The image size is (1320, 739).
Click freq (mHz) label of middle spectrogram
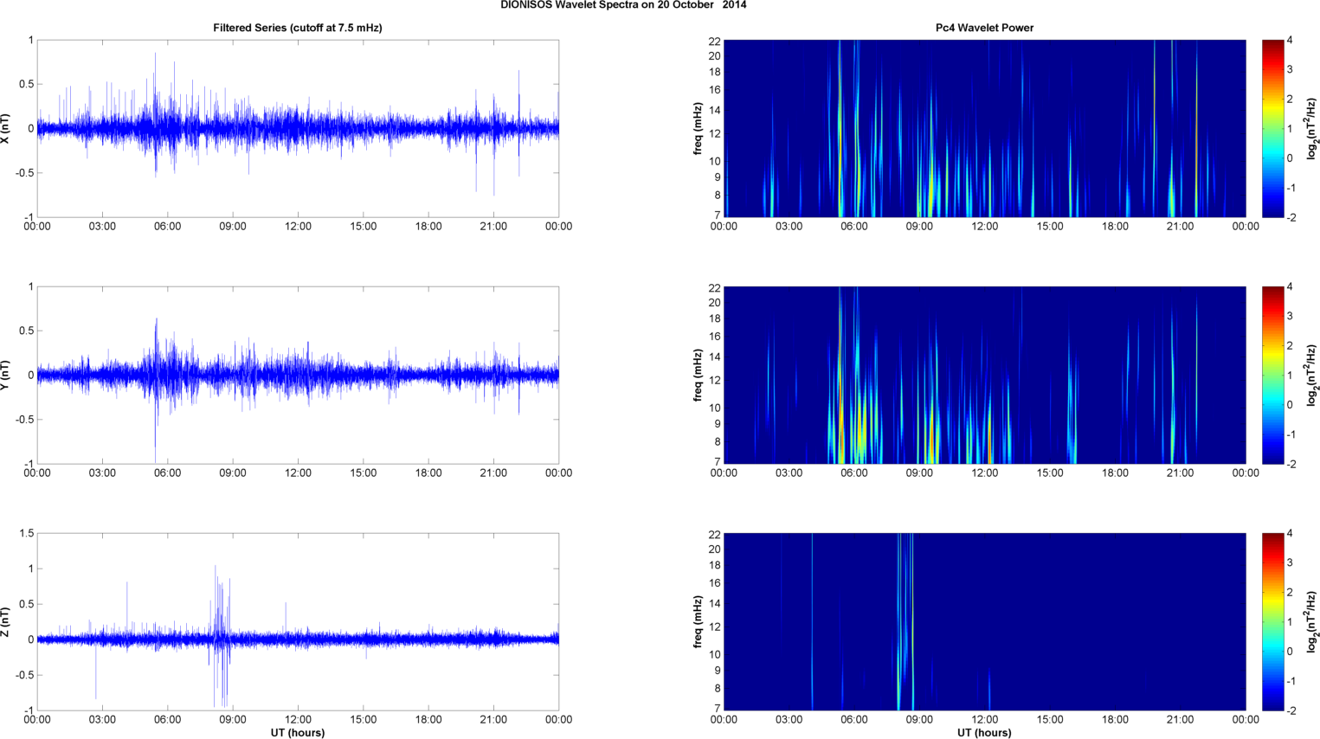point(698,375)
